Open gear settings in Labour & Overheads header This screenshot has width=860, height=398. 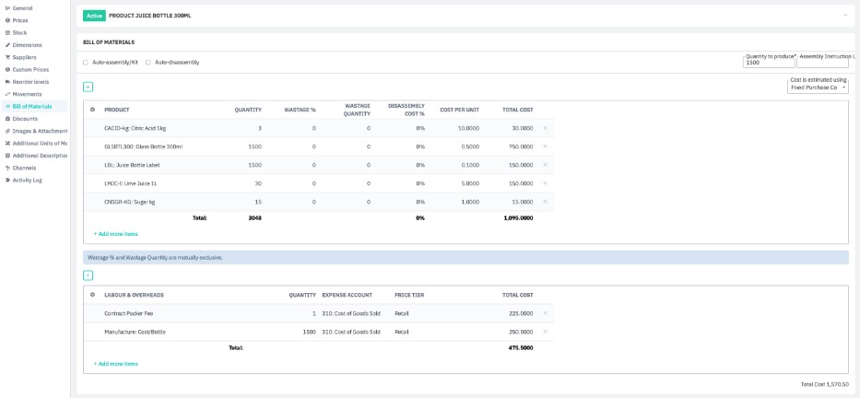coord(92,295)
